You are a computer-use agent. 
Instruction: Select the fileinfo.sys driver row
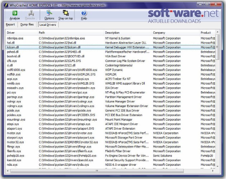110,151
